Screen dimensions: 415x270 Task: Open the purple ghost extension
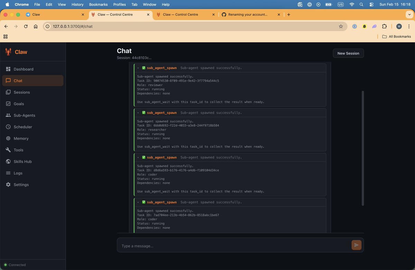pos(374,26)
